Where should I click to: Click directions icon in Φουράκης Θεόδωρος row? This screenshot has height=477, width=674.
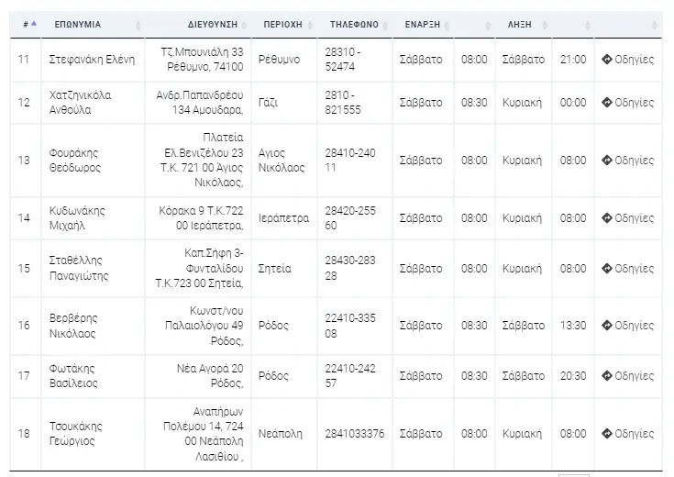pos(606,161)
